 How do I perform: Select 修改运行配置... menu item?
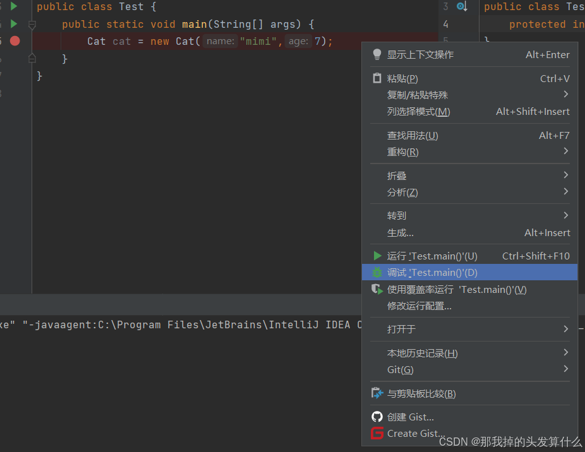(x=470, y=306)
